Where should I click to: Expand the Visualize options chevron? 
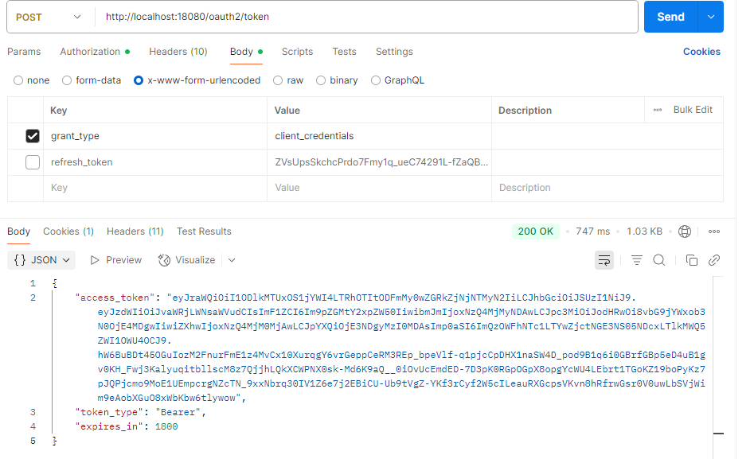[x=232, y=260]
